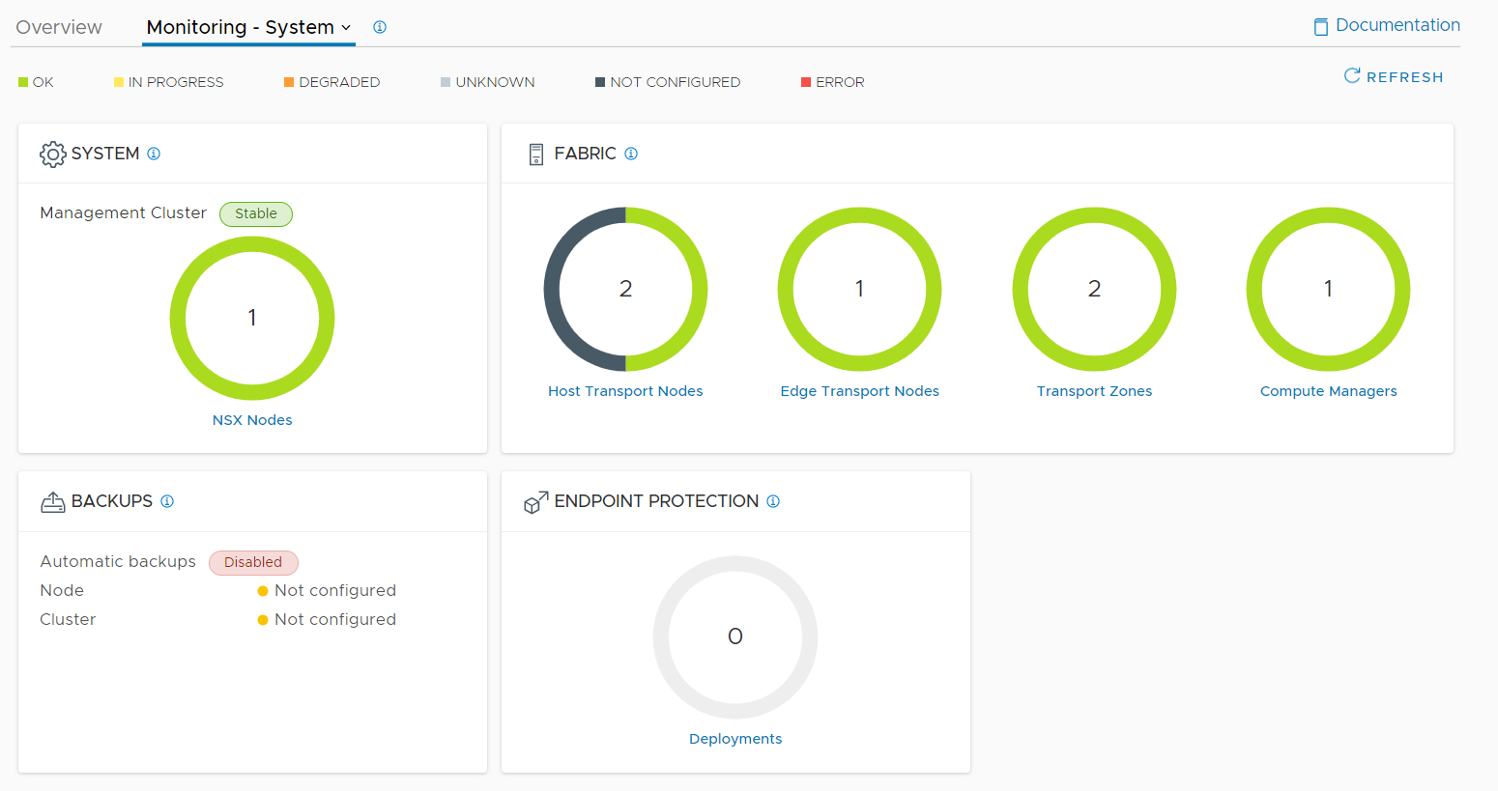This screenshot has height=791, width=1498.
Task: Click the Endpoint Protection cube icon
Action: point(536,502)
